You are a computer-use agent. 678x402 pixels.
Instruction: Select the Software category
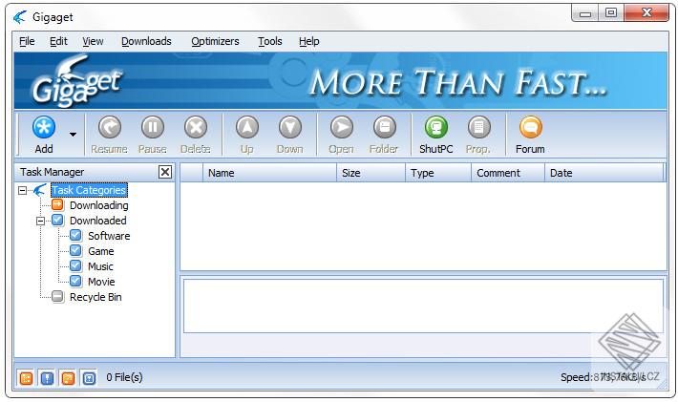(x=109, y=236)
